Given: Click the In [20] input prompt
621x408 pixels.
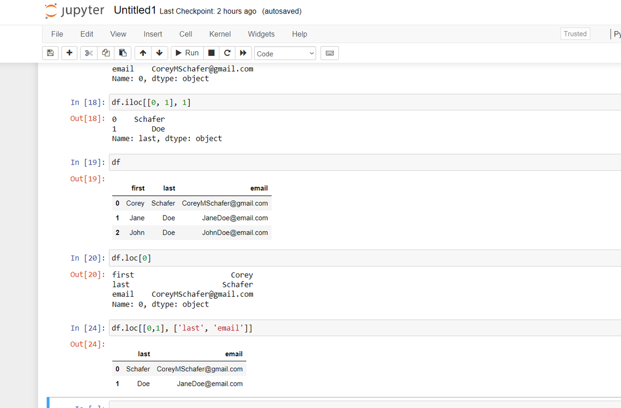Looking at the screenshot, I should click(87, 258).
